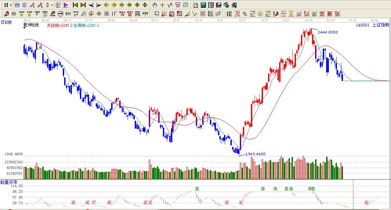
Task: Select the crosshair cursor tool
Action: point(162,5)
